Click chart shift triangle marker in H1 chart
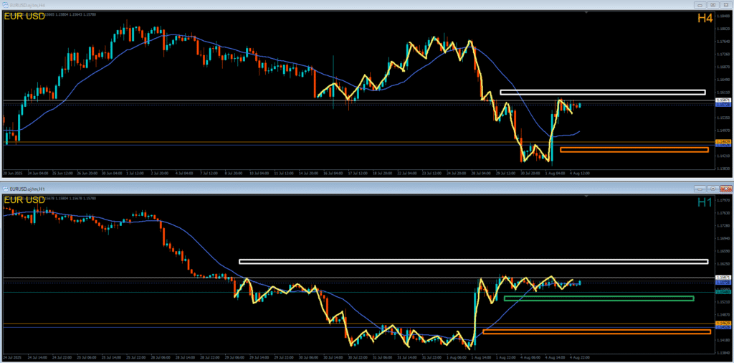The width and height of the screenshot is (734, 363). click(586, 197)
